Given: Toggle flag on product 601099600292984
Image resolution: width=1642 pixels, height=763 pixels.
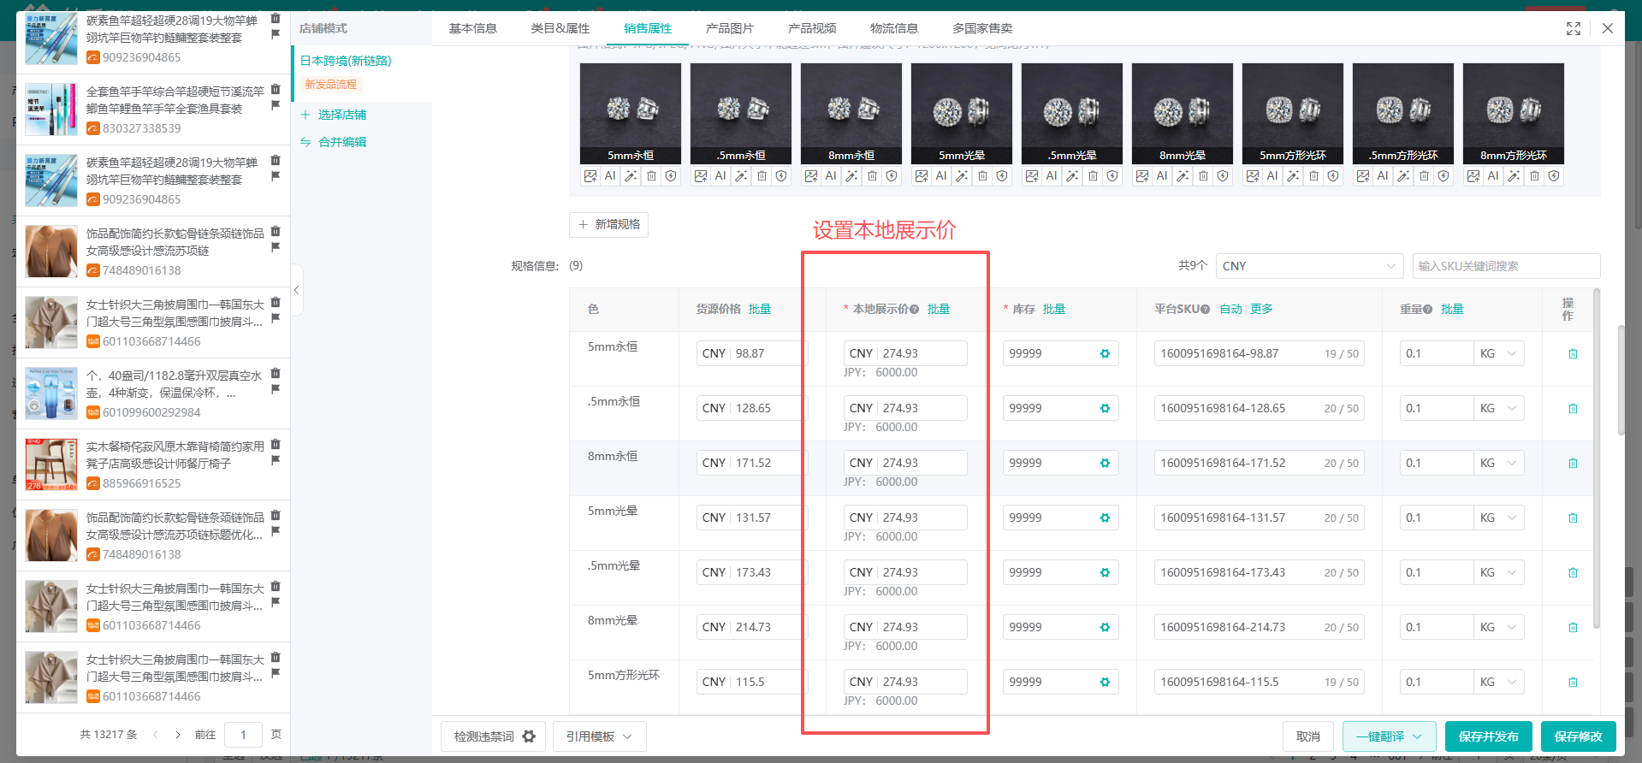Looking at the screenshot, I should (276, 389).
